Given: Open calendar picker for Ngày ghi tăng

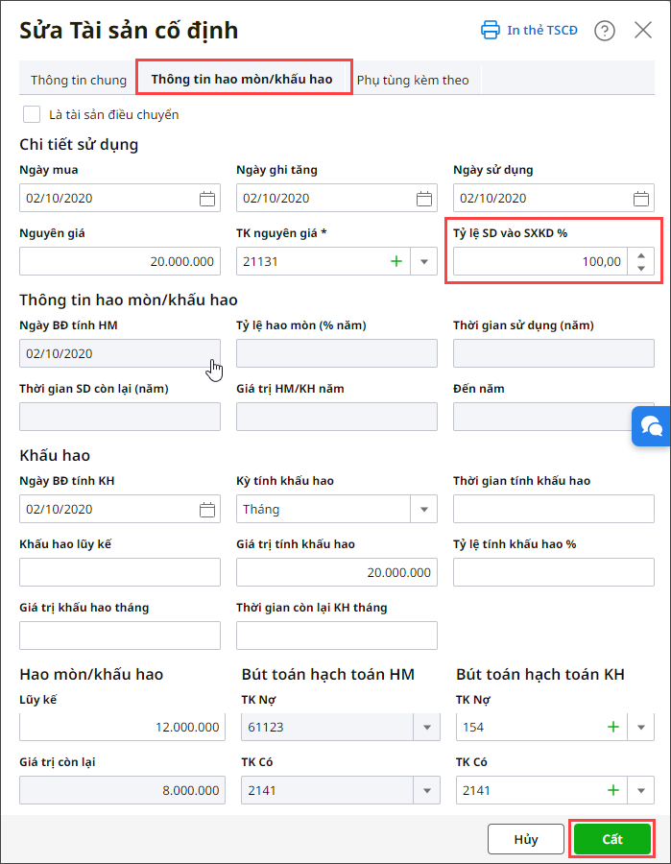Looking at the screenshot, I should tap(424, 199).
